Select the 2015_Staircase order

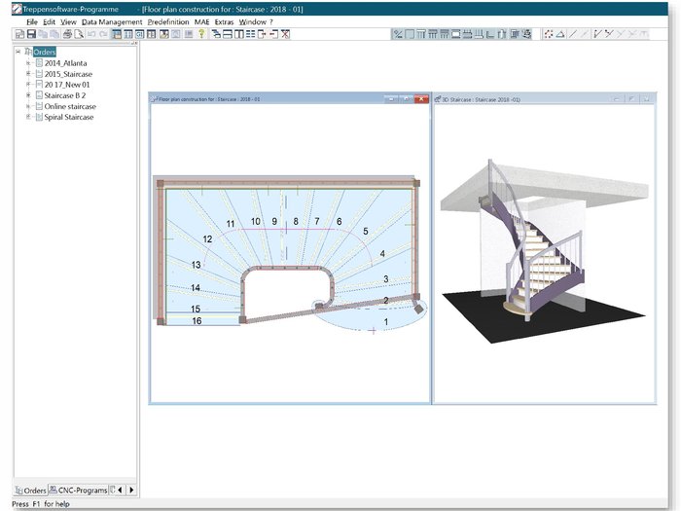(68, 74)
